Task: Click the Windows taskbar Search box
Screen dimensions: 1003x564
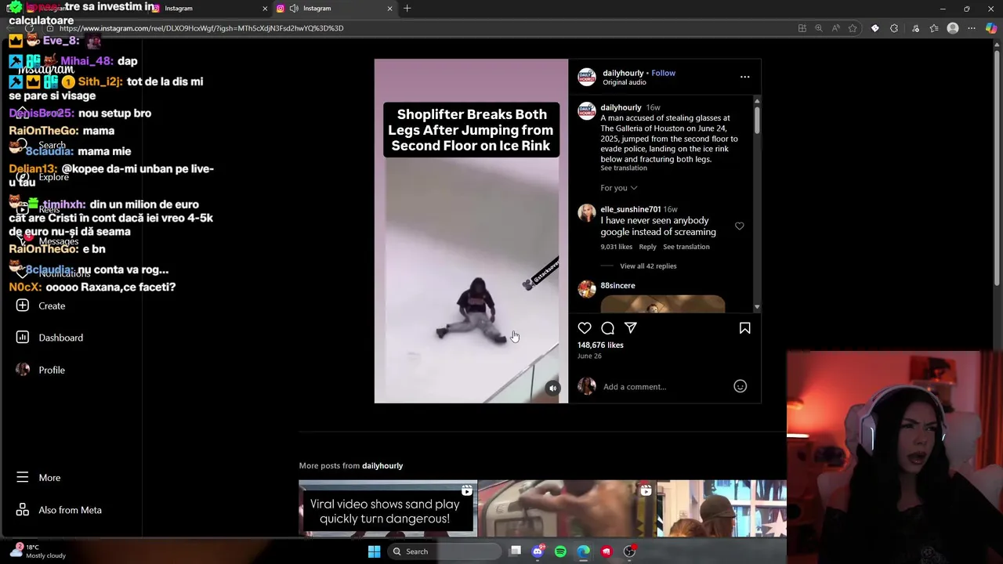Action: click(444, 551)
